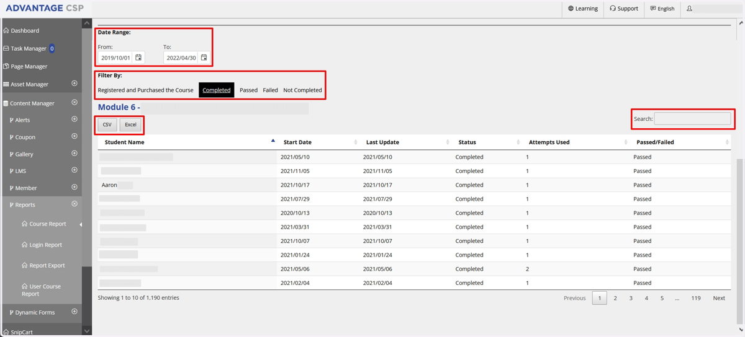Click the Login Report home icon
The width and height of the screenshot is (745, 337).
point(25,245)
